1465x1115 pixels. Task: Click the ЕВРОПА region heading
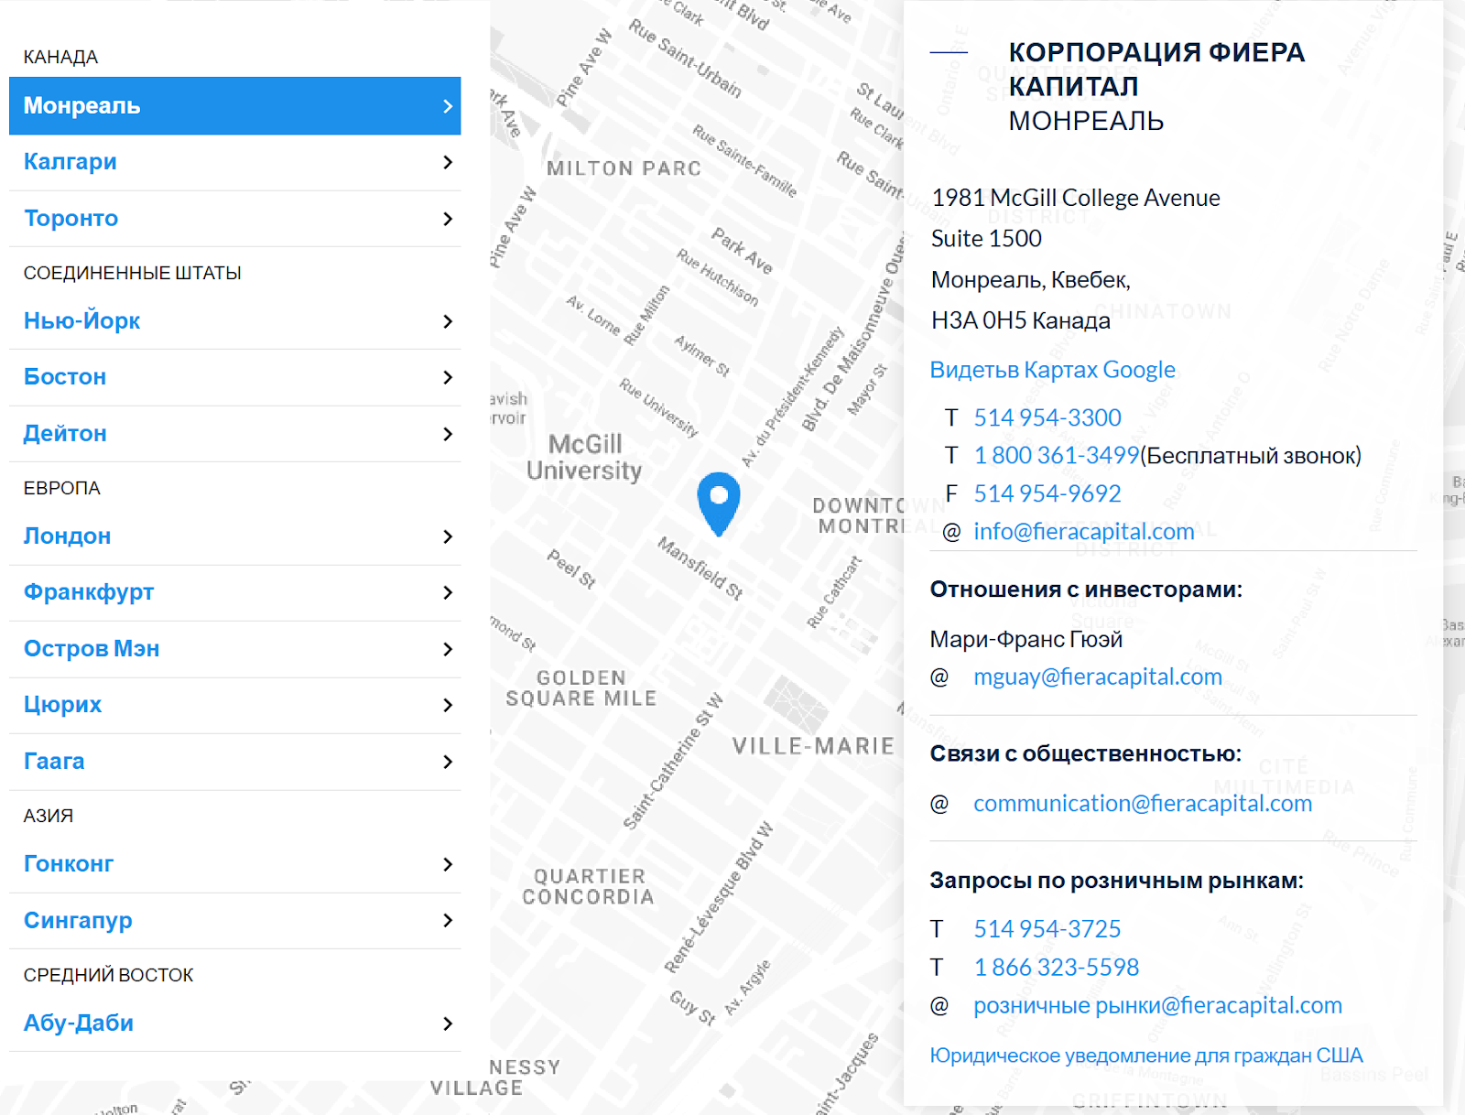tap(61, 488)
